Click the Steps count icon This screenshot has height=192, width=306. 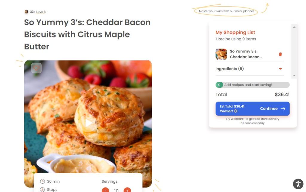click(x=42, y=189)
